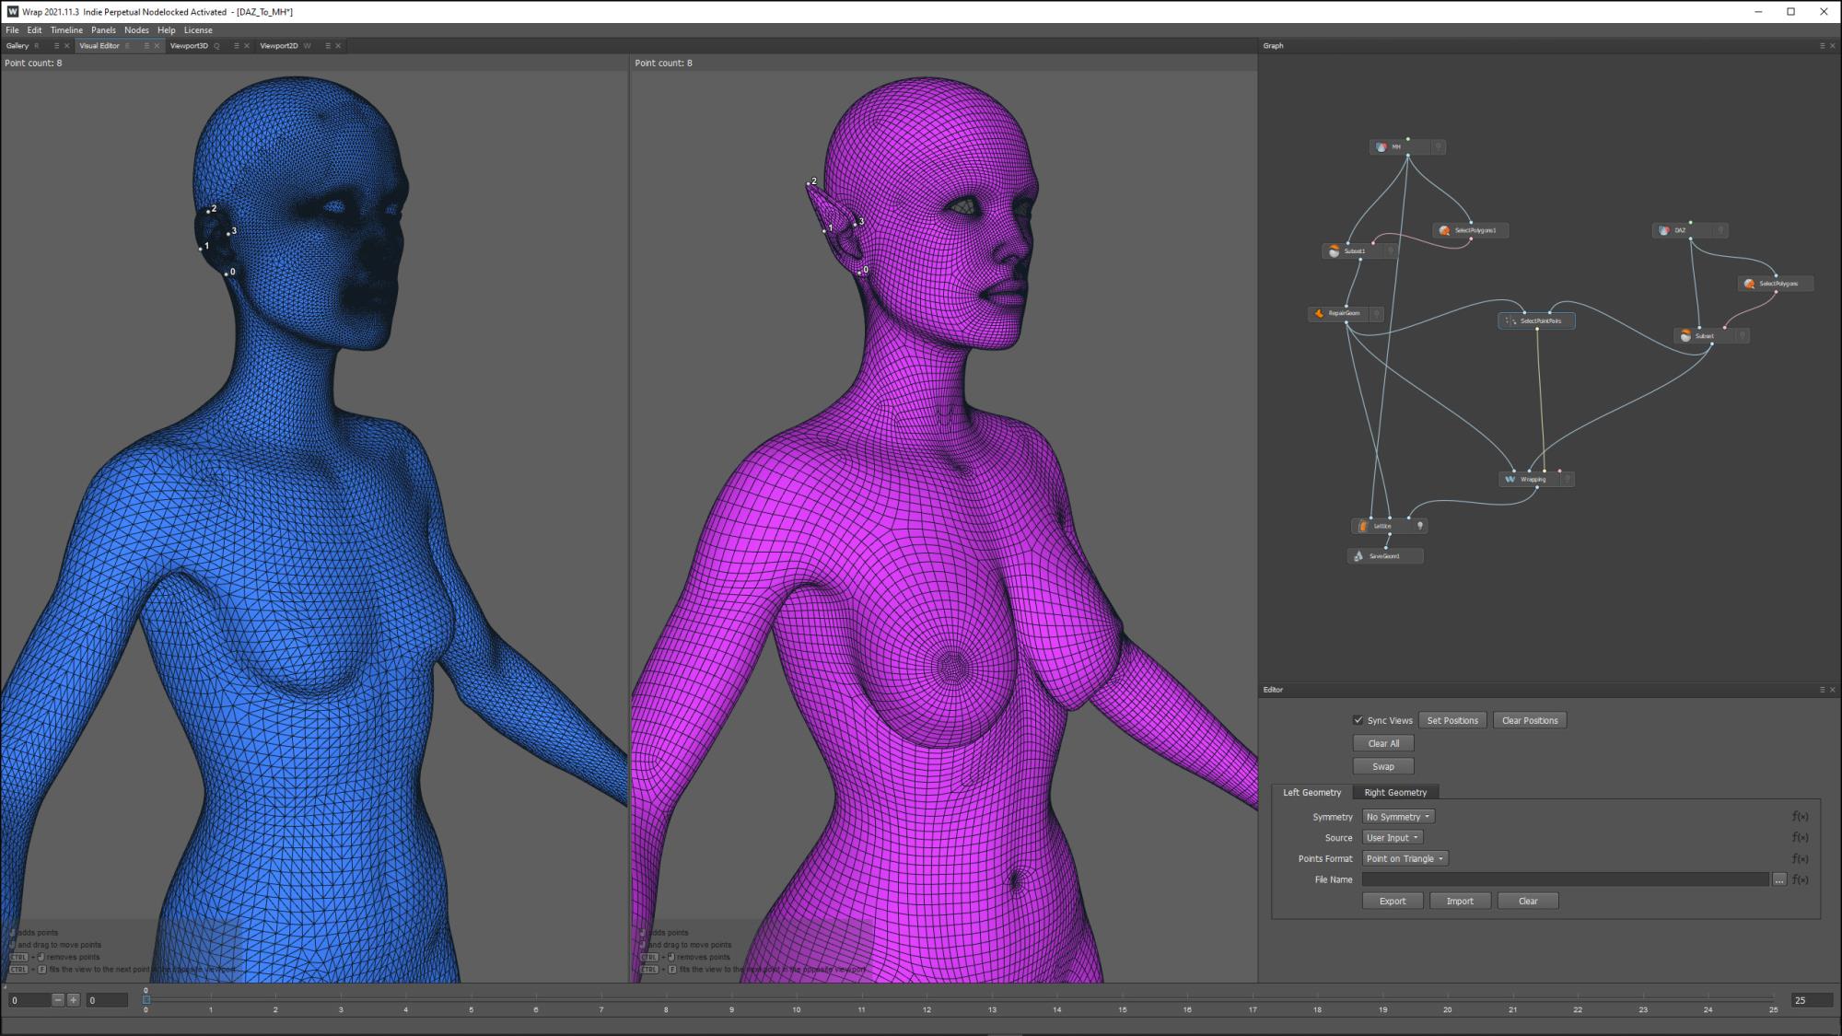Open the Symmetry row f(x) expression icon
Screen dimensions: 1842x1036
[1800, 817]
